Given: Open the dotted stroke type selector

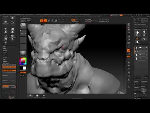Looking at the screenshot, I should 23,33.
